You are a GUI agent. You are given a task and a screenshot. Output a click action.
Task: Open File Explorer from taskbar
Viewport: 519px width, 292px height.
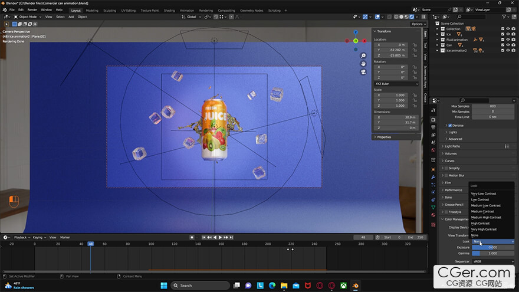tap(284, 286)
